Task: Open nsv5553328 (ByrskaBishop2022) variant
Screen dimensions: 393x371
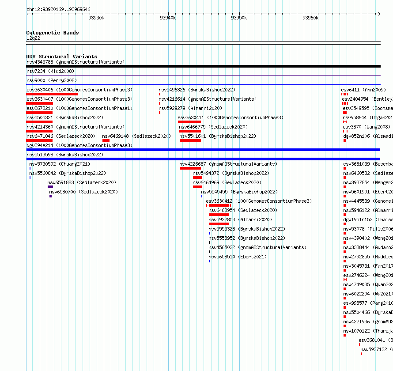Action: 247,229
